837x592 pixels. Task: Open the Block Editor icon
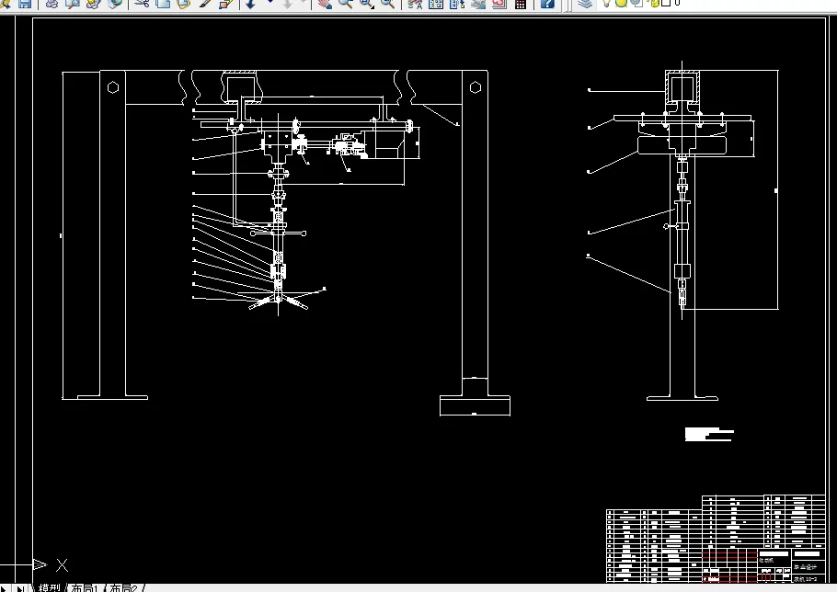pyautogui.click(x=226, y=4)
